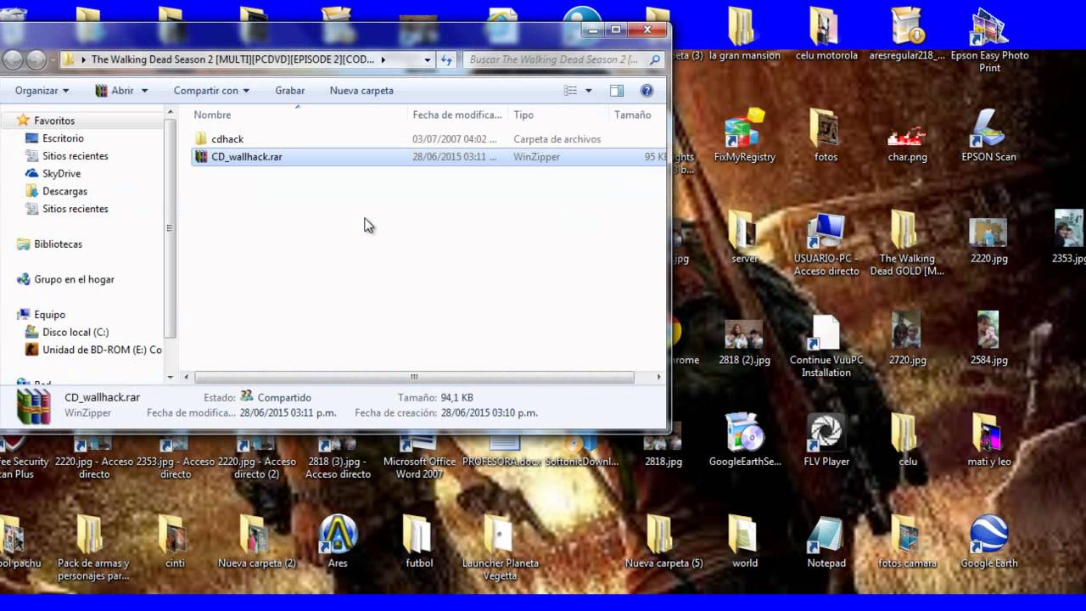This screenshot has width=1086, height=611.
Task: Open SkyDrive in the navigation pane
Action: click(x=59, y=174)
